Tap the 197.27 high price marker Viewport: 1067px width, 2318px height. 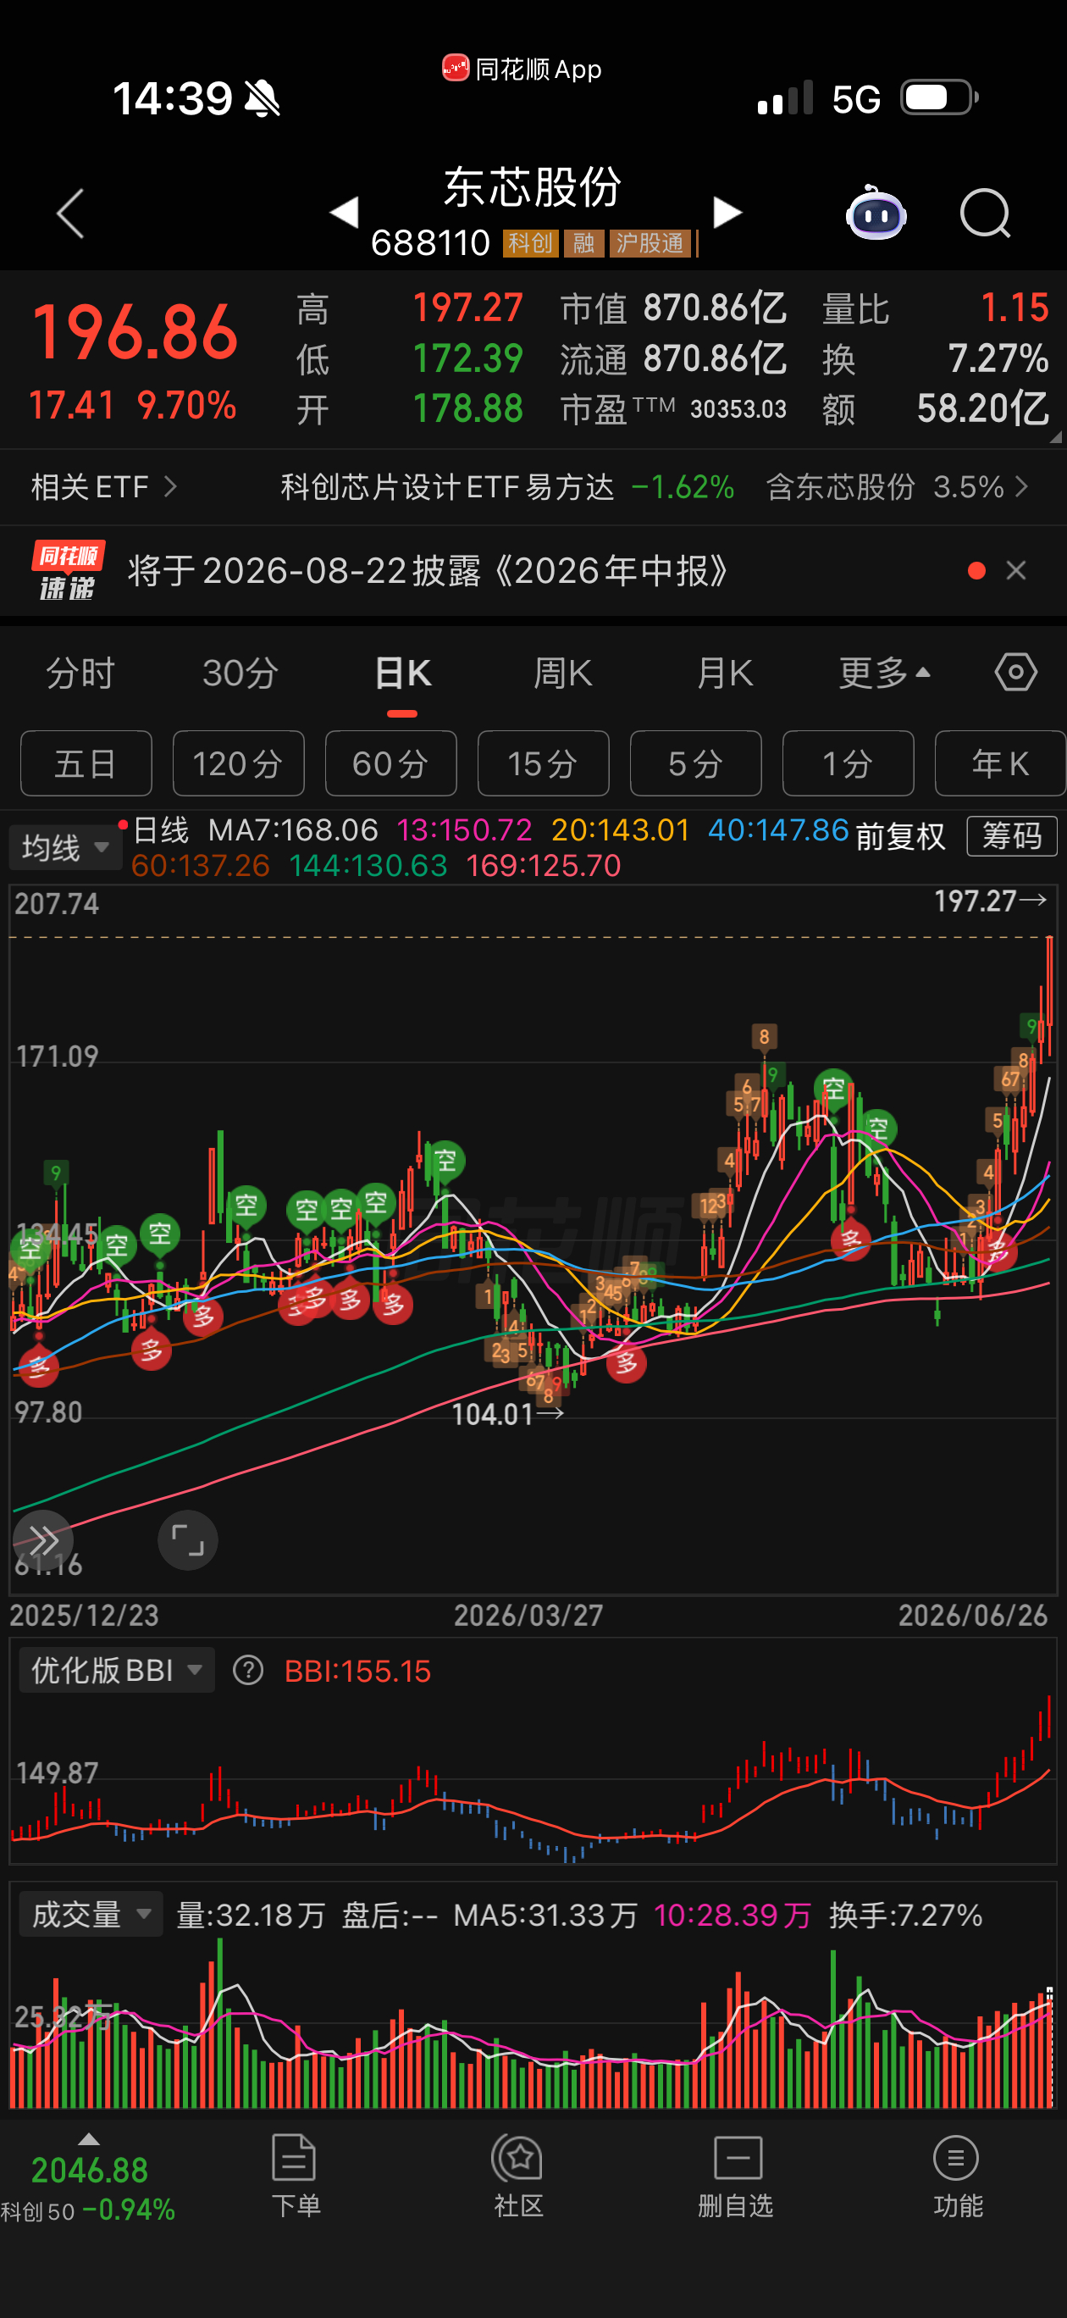click(x=990, y=900)
